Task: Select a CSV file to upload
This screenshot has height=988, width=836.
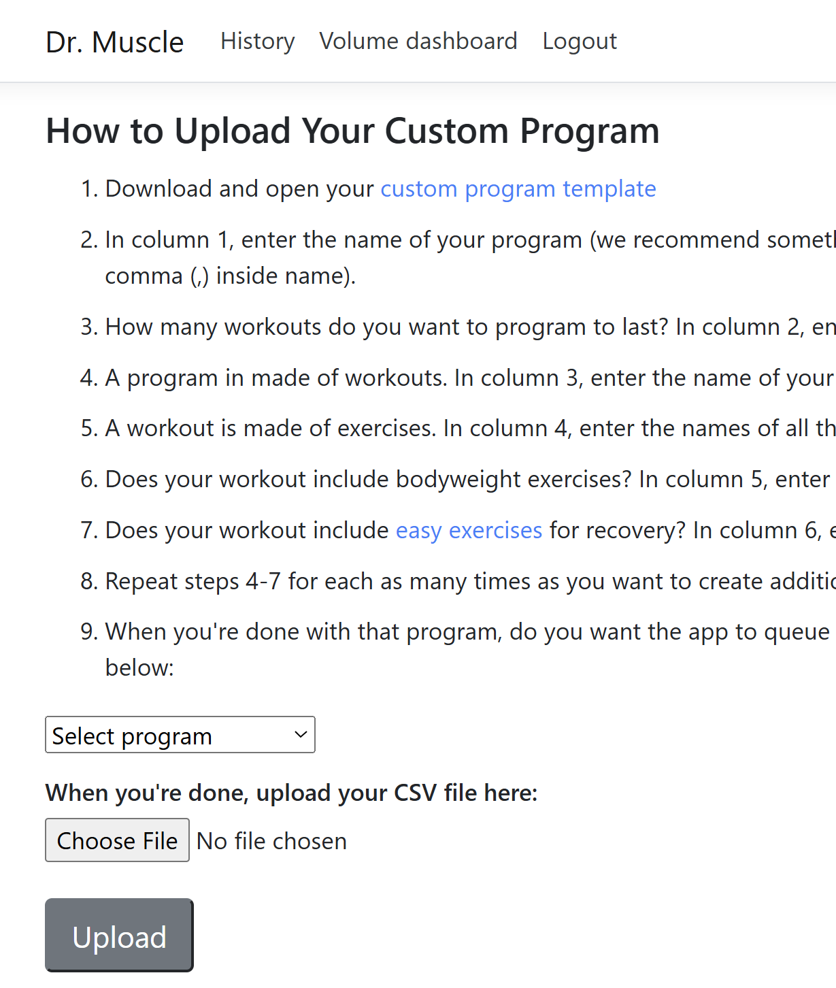Action: (x=117, y=840)
